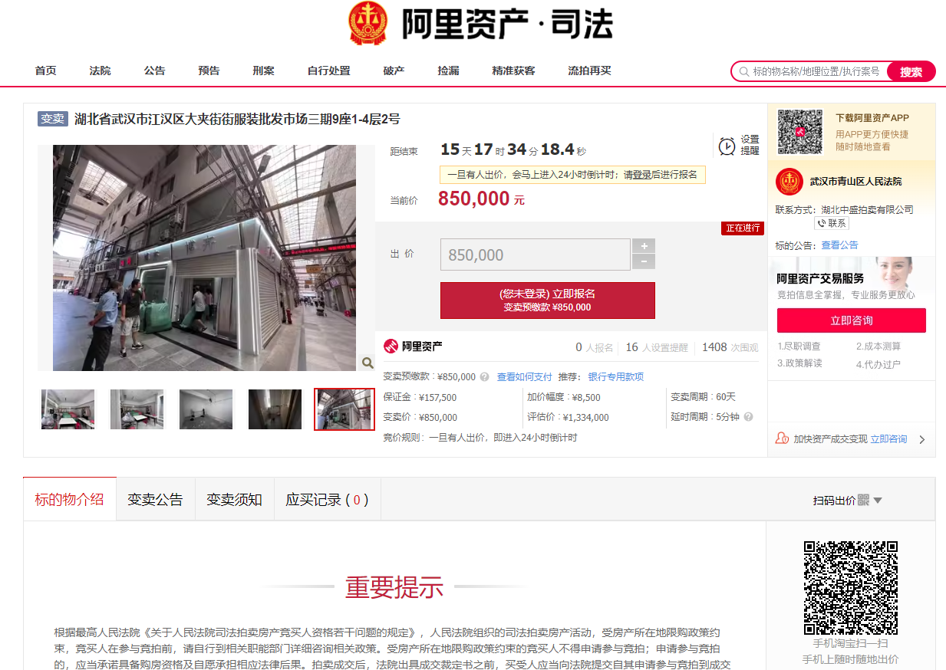
Task: Open the 精准获客 navigation item
Action: (513, 71)
